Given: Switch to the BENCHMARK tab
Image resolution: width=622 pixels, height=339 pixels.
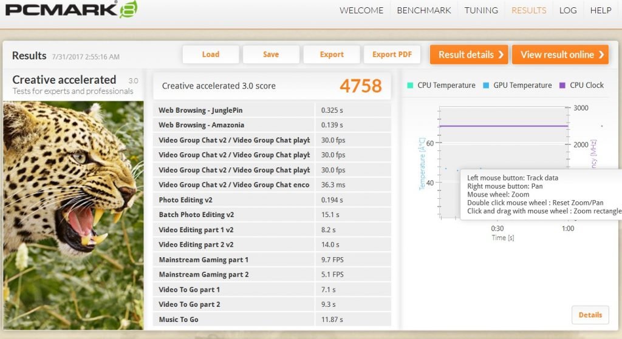Looking at the screenshot, I should tap(423, 10).
